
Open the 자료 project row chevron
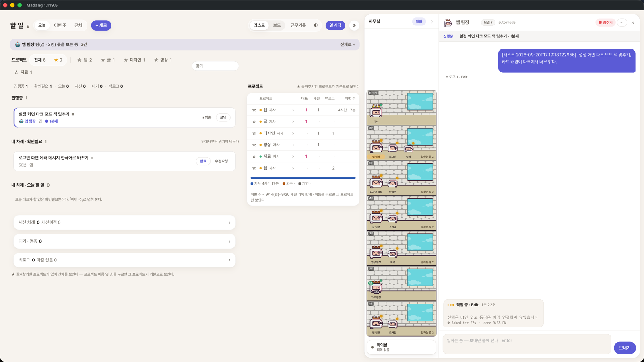tap(293, 156)
